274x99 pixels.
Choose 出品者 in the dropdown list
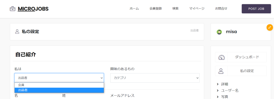click(59, 90)
